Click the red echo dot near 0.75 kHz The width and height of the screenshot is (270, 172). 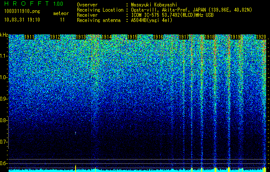pyautogui.click(x=76, y=133)
